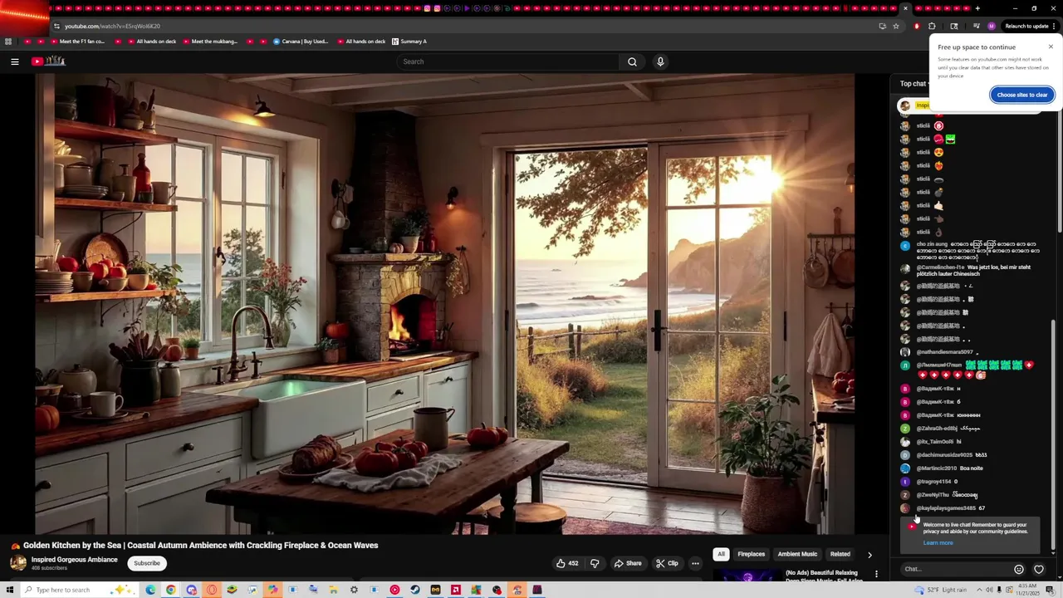Screen dimensions: 1063x598
Task: Open more actions under the video
Action: pos(695,563)
